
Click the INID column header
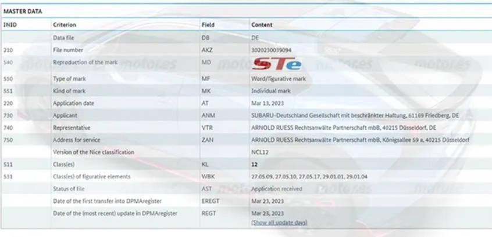[x=10, y=25]
